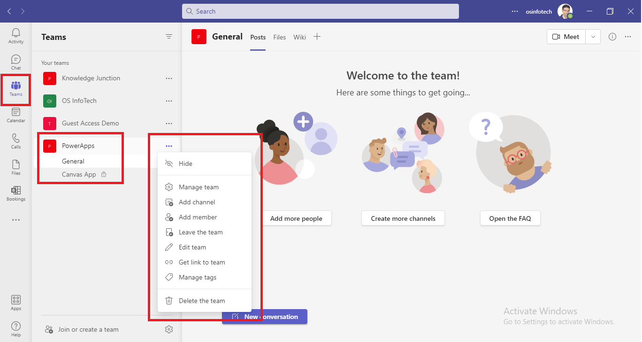Open Guest Access Demo more options
This screenshot has height=342, width=642.
pos(169,124)
